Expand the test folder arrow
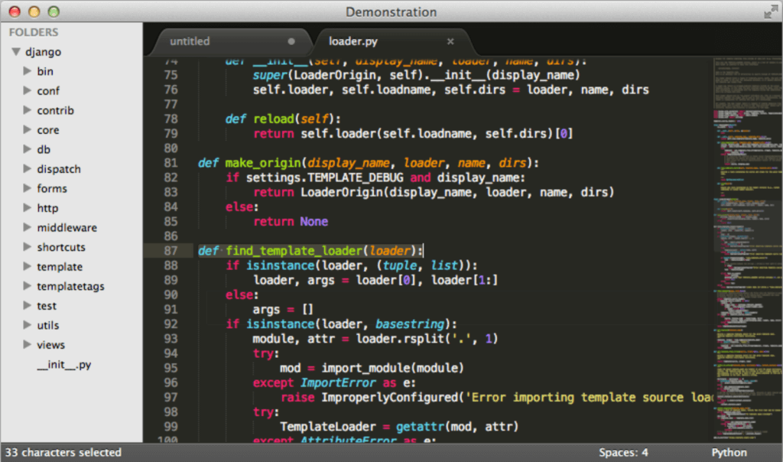This screenshot has height=462, width=783. [x=28, y=305]
